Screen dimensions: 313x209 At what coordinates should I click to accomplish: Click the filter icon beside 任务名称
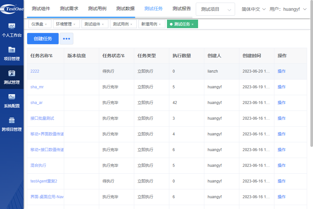point(51,56)
